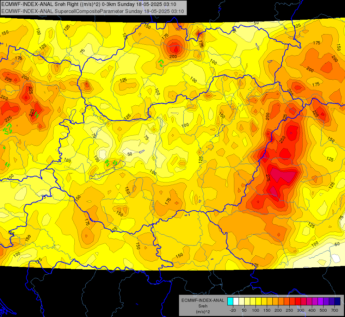
Task: Click the 500 legend scale value
Action: [323, 310]
